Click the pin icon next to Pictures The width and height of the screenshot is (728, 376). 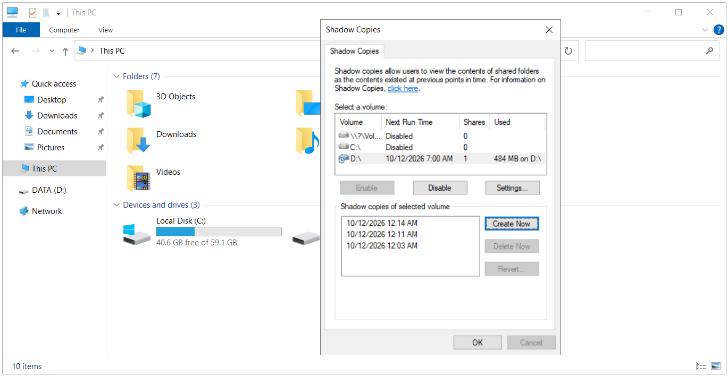point(101,148)
